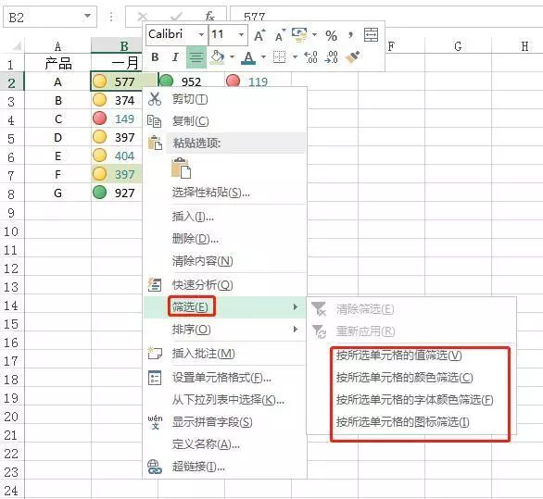Select 从下拉列表中选择(K)... entry
The height and width of the screenshot is (499, 543).
coord(224,400)
